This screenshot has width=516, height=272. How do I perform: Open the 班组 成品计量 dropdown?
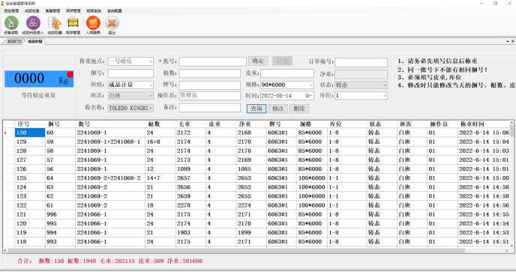[x=151, y=85]
